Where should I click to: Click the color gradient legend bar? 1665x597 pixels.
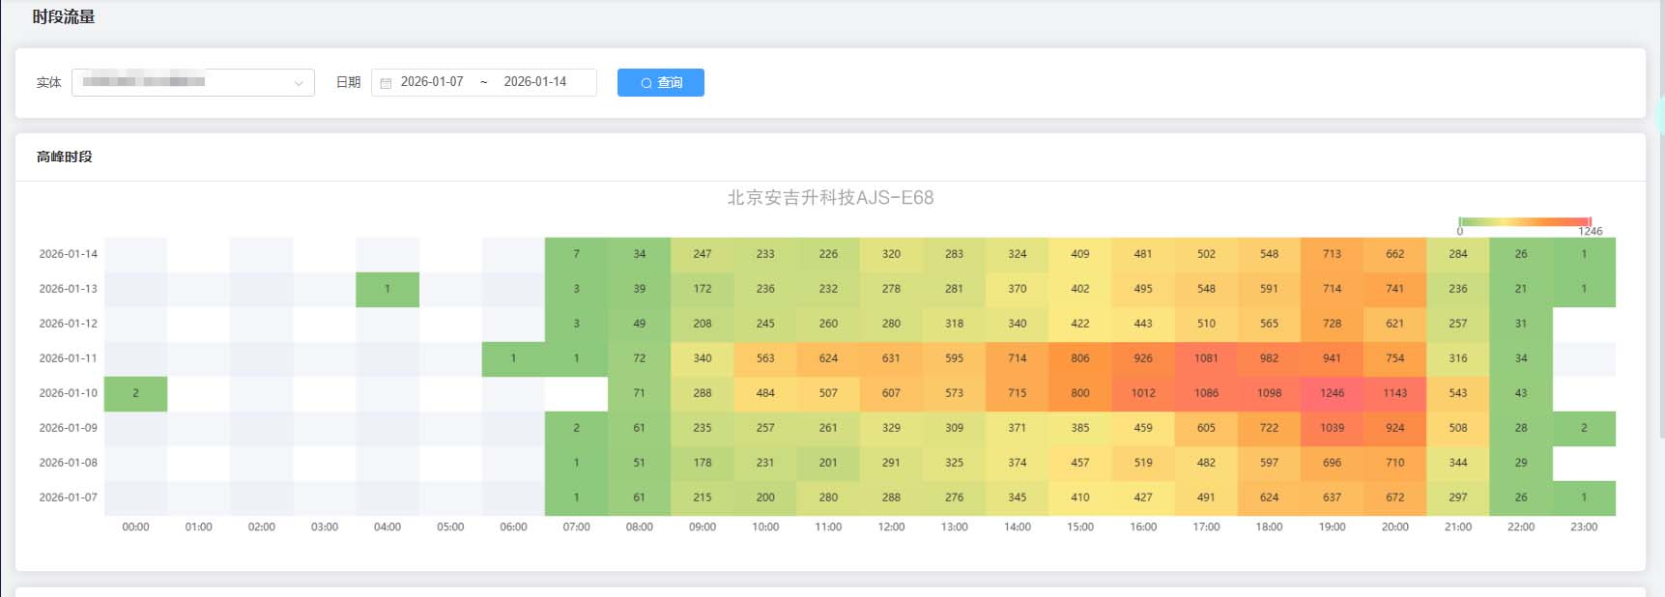coord(1524,222)
